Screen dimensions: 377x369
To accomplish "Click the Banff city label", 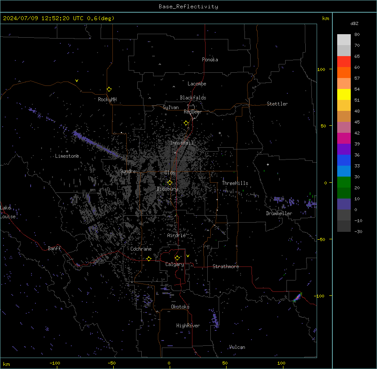I will (x=54, y=248).
